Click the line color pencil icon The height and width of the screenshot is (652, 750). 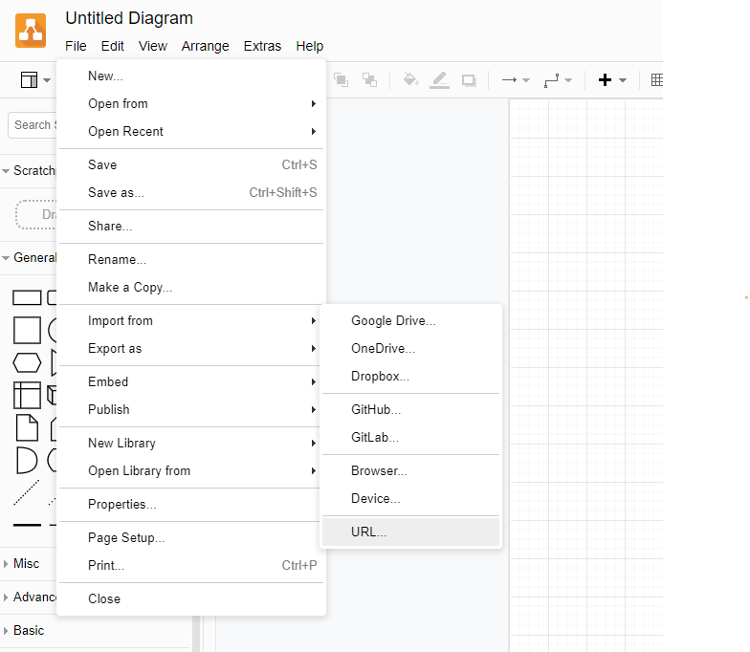coord(439,80)
